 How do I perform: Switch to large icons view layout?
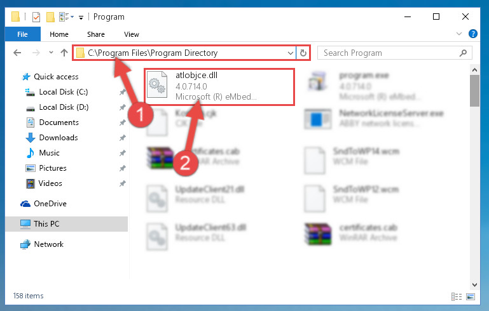(471, 296)
